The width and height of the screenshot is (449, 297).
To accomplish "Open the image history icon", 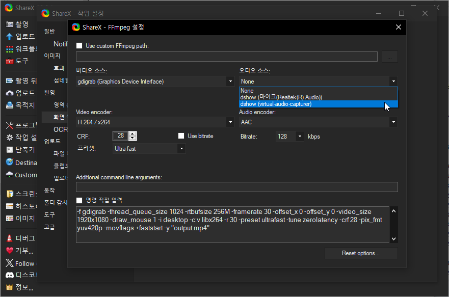I will [x=10, y=219].
